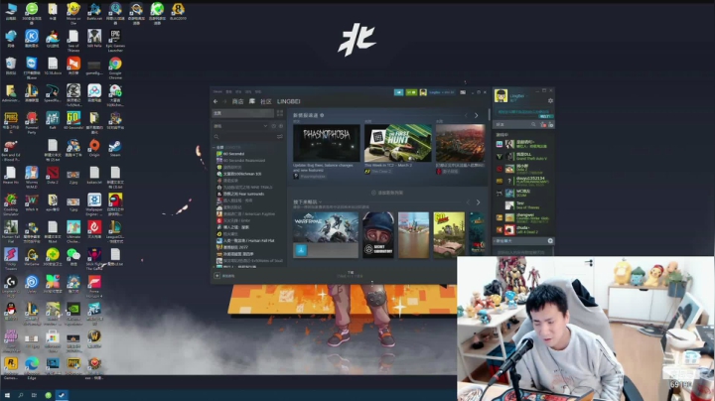715x401 pixels.
Task: Open the 商店 (Store) tab in Steam
Action: (x=237, y=101)
